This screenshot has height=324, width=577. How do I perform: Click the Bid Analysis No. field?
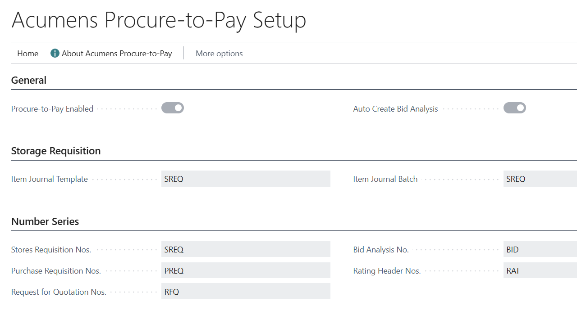point(540,249)
